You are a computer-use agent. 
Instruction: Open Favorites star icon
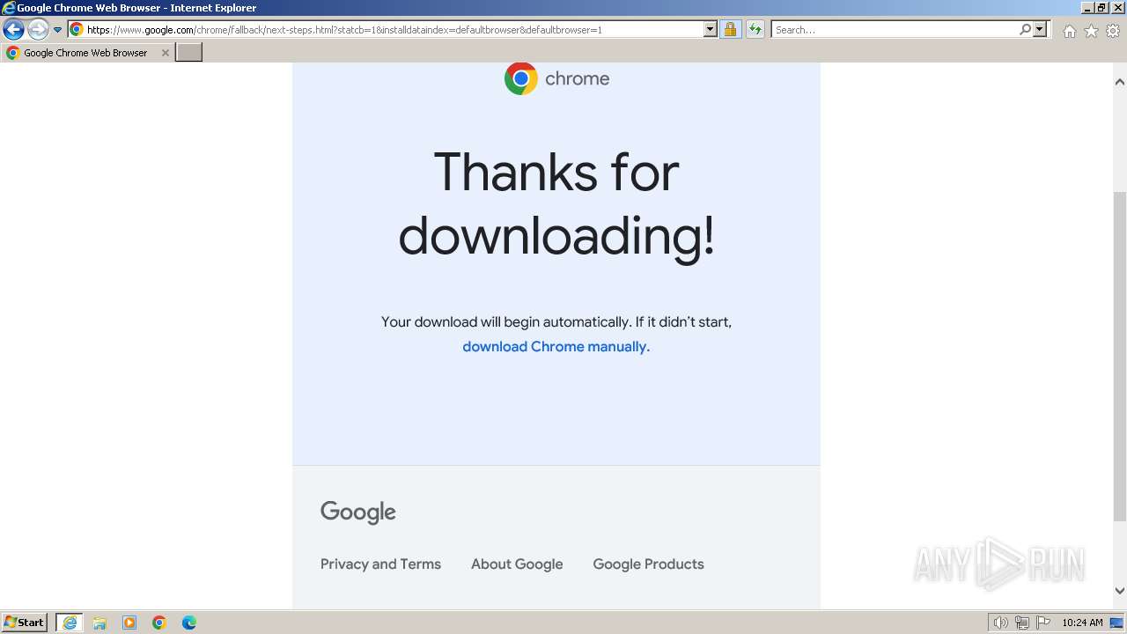1091,31
